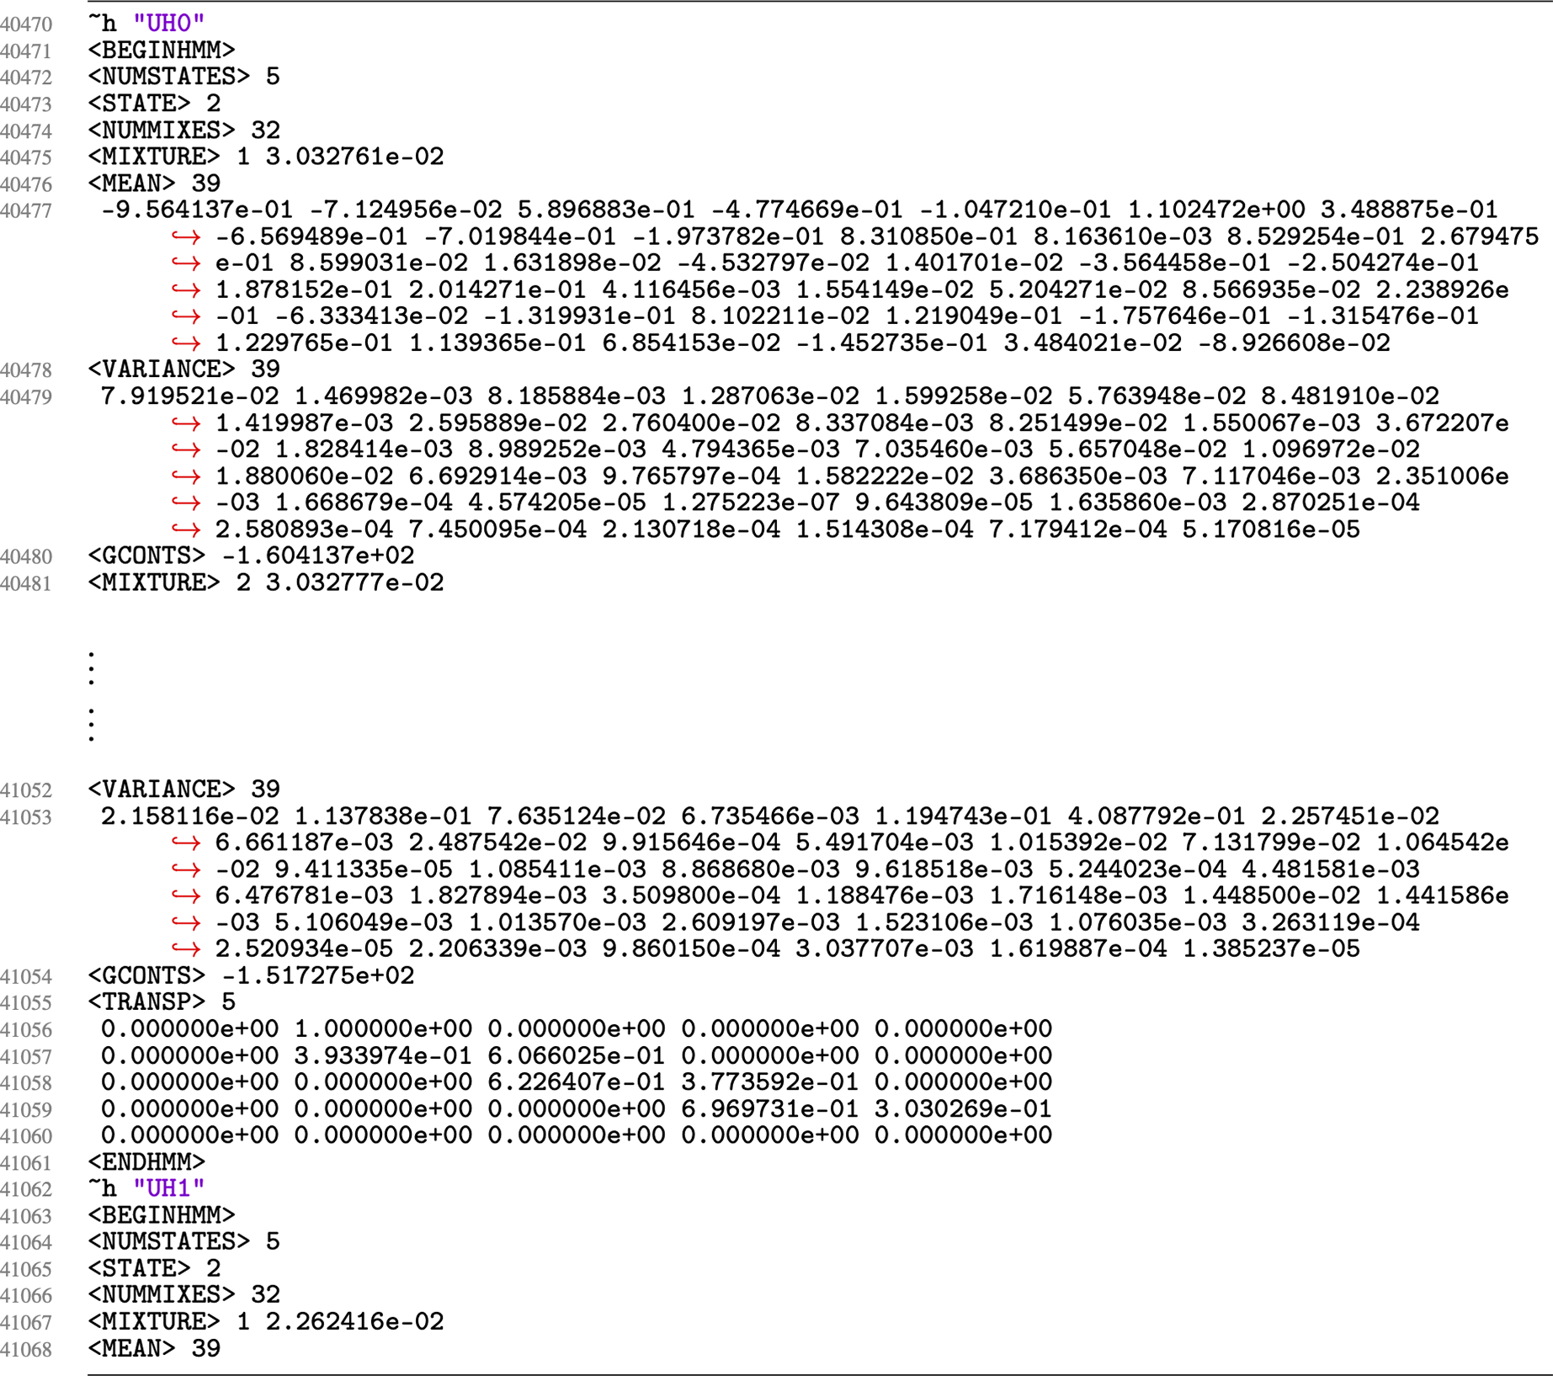The width and height of the screenshot is (1553, 1376).
Task: Click the wrap arrow before -6.569489e-01
Action: click(x=185, y=237)
